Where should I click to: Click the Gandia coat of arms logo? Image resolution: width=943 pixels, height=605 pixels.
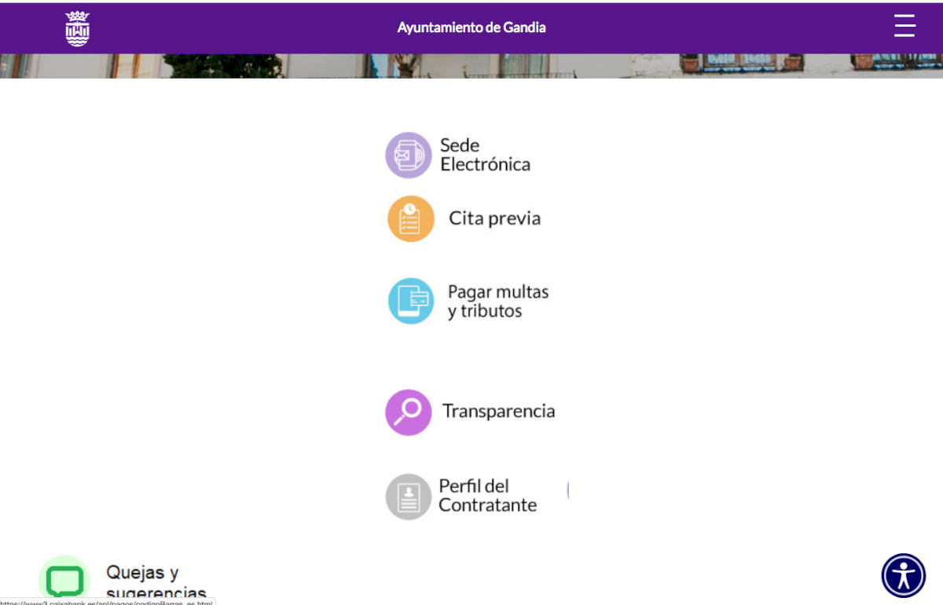point(77,28)
